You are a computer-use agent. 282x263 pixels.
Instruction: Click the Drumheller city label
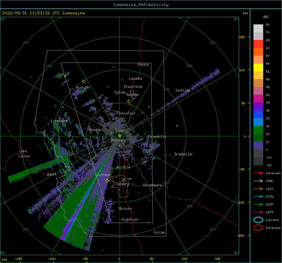[x=184, y=154]
